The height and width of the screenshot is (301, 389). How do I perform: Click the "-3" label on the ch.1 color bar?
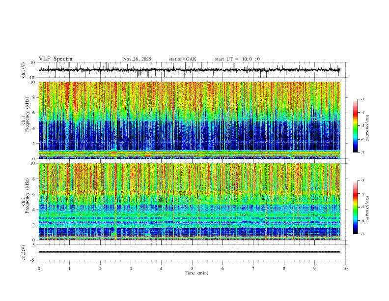click(362, 99)
